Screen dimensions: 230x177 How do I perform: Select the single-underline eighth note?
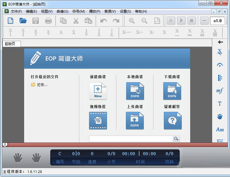click(x=177, y=33)
